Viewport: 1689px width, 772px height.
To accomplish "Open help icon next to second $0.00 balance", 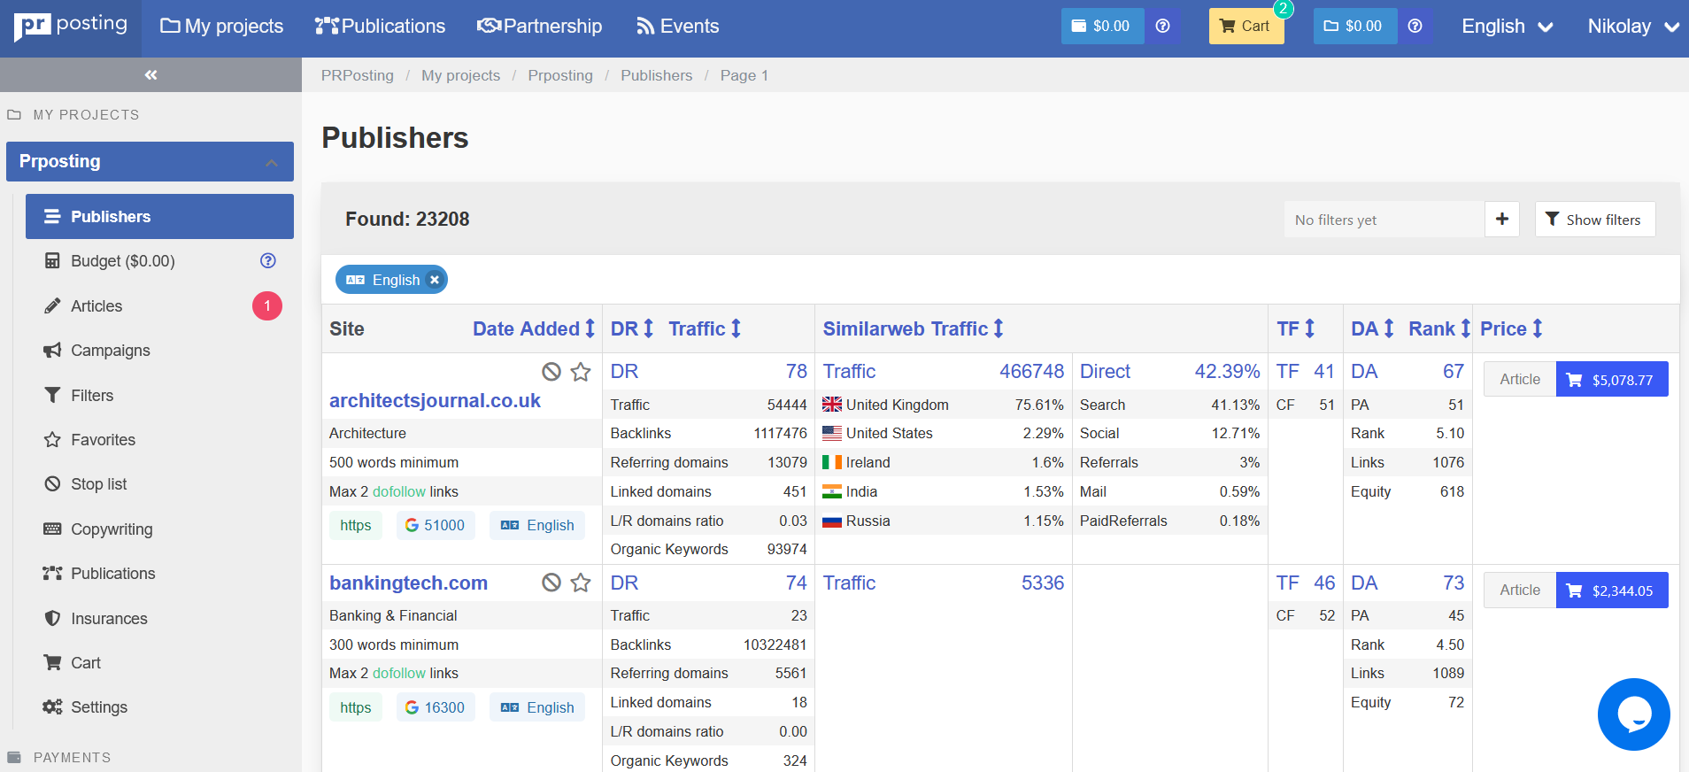I will tap(1415, 26).
